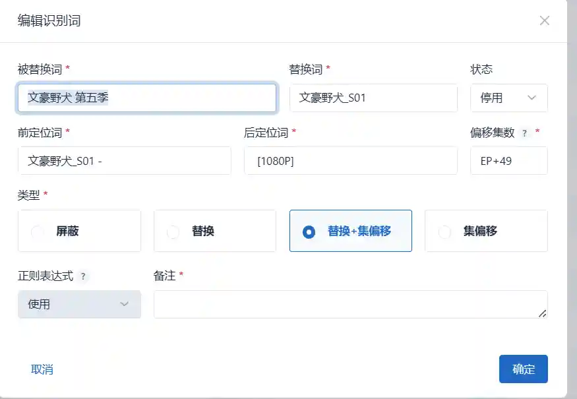Click the 前定位词 input field
577x399 pixels.
[125, 161]
